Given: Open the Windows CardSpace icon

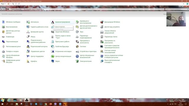Looking at the screenshot, I should click(3, 22).
